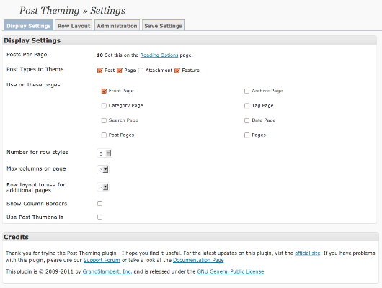Click the Save Settings tab
This screenshot has width=382, height=288.
tap(163, 26)
